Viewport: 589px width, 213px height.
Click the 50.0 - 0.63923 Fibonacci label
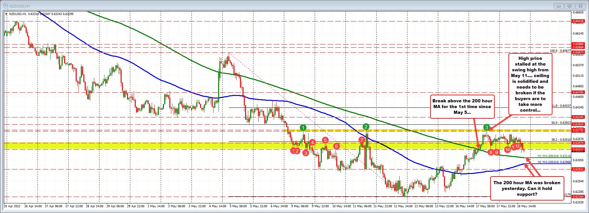click(x=561, y=122)
